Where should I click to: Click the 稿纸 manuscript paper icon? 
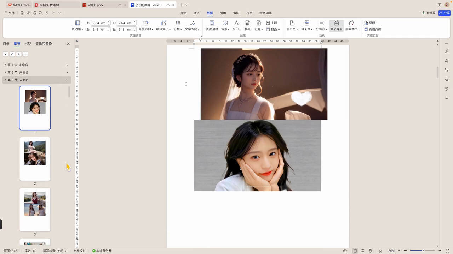click(248, 25)
